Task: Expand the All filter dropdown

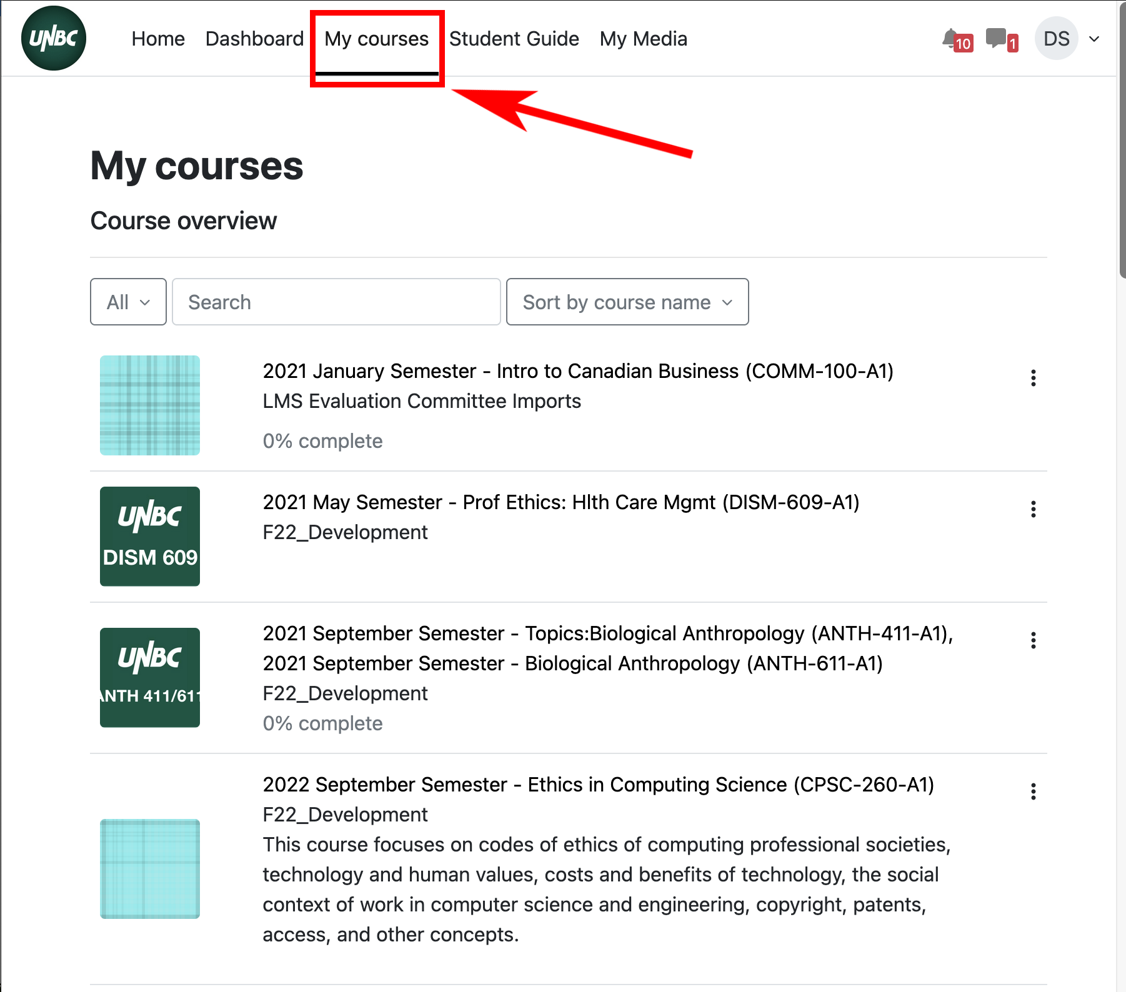Action: coord(128,302)
